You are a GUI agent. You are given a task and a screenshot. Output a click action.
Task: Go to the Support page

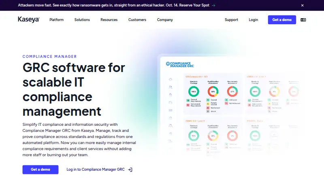click(x=231, y=20)
